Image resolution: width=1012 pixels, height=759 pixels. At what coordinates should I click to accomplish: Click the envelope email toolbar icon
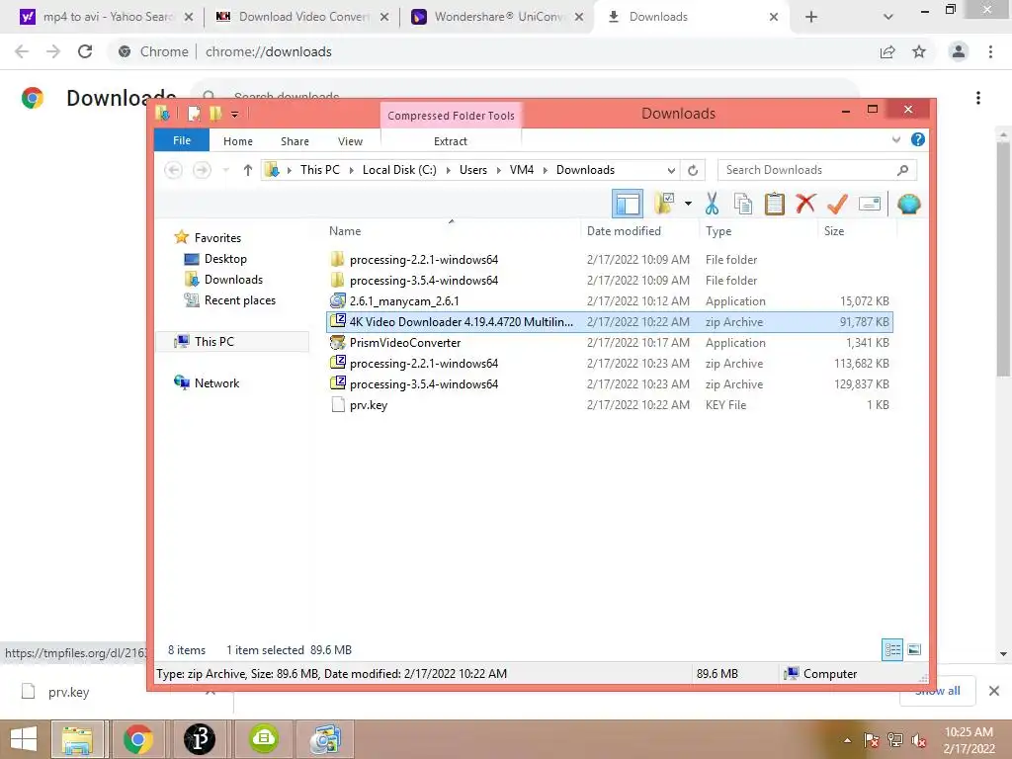pyautogui.click(x=870, y=204)
